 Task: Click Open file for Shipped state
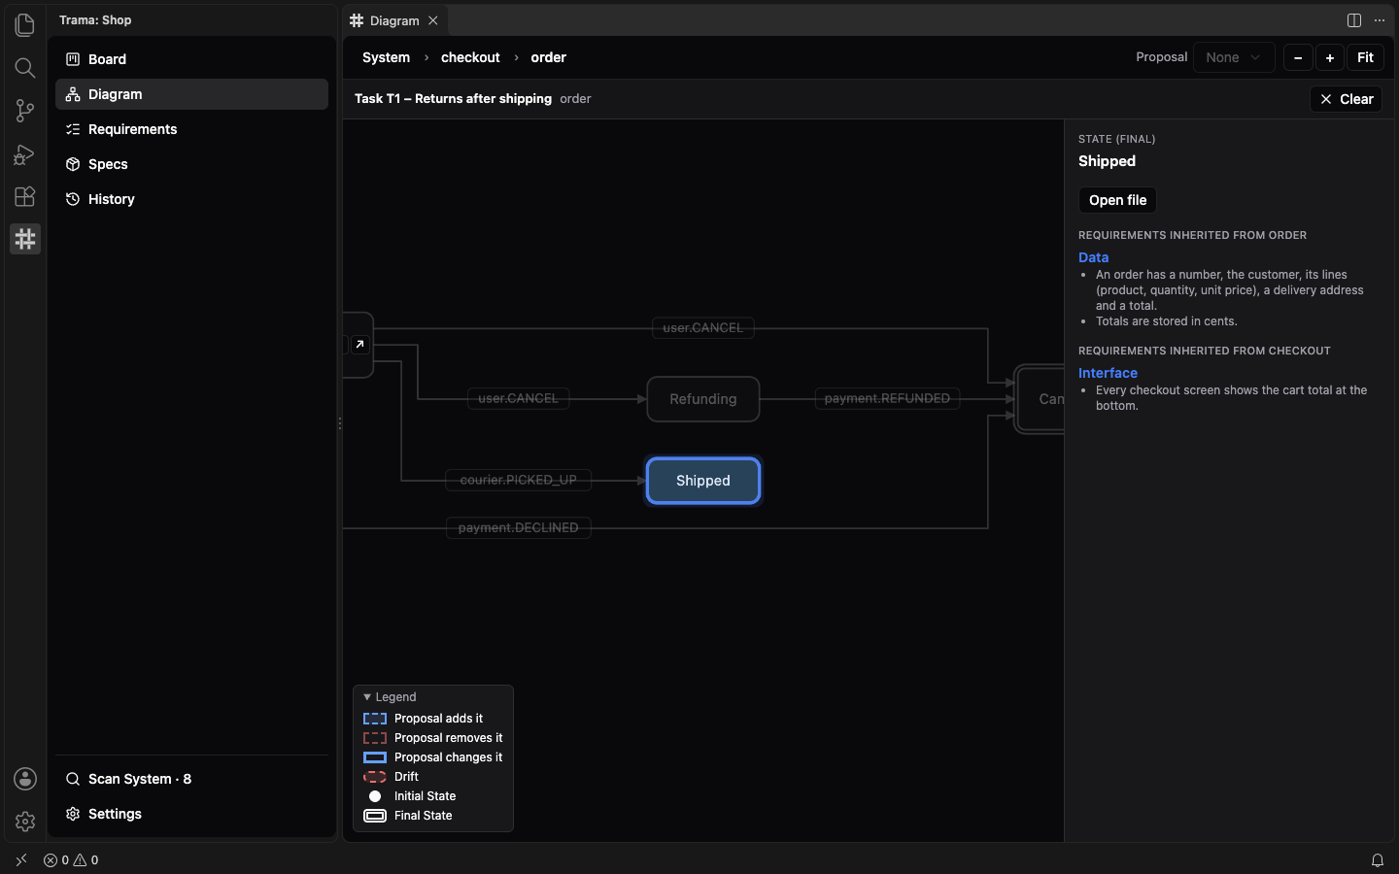coord(1117,200)
